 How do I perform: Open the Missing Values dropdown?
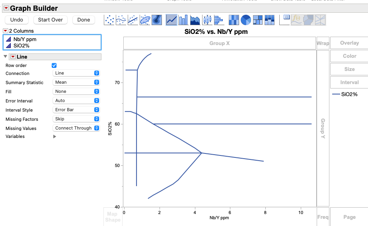point(76,128)
